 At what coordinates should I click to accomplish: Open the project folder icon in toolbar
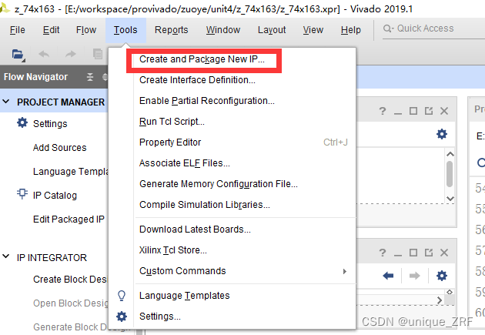tap(18, 55)
